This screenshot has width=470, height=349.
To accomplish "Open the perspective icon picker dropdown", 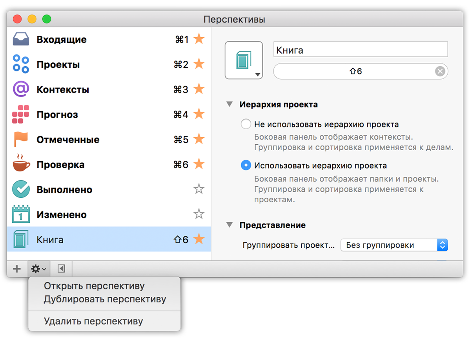I will [x=244, y=60].
